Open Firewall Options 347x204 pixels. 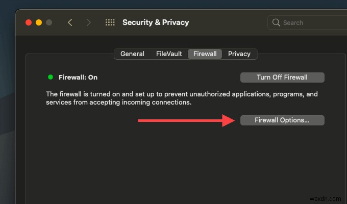(282, 120)
